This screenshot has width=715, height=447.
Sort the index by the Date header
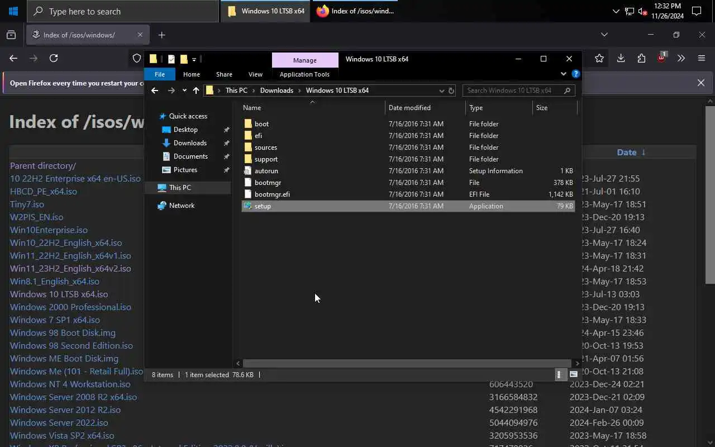(627, 153)
